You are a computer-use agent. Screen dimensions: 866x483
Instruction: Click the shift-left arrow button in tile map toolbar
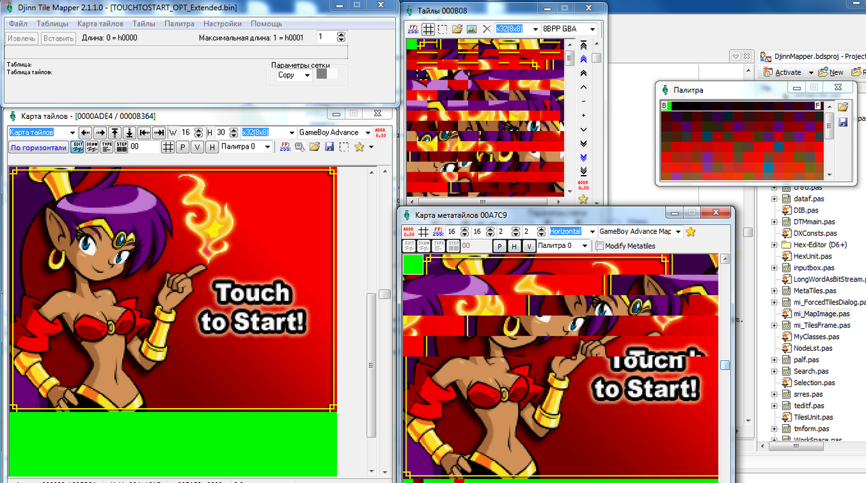(x=85, y=133)
